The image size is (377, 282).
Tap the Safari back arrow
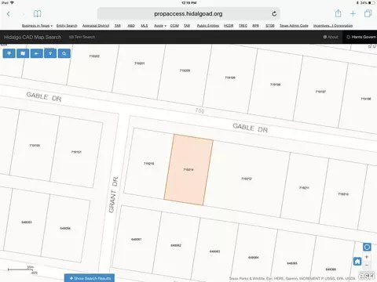(x=9, y=14)
